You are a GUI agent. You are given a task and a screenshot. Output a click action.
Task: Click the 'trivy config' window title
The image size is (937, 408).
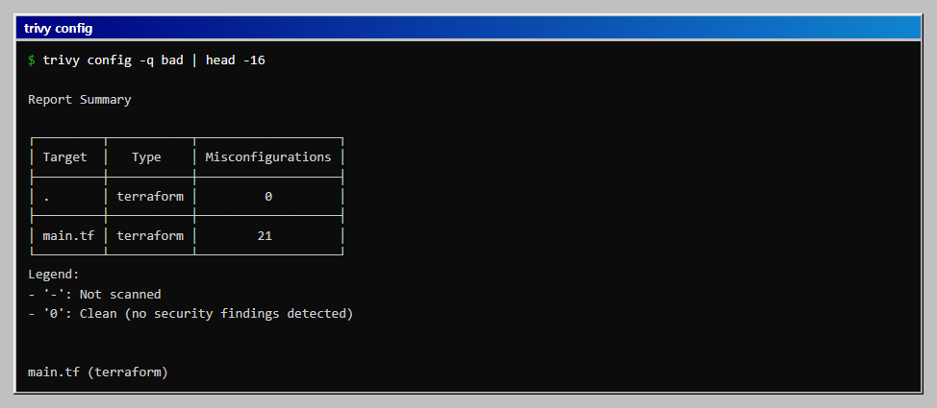pyautogui.click(x=58, y=28)
